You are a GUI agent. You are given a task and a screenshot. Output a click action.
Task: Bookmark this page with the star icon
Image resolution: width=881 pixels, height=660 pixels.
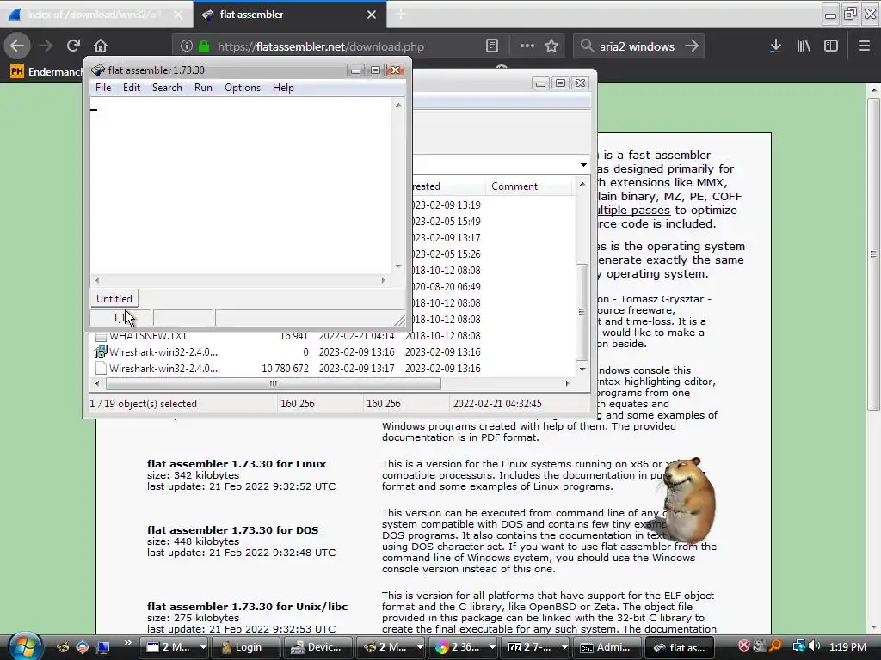(551, 46)
